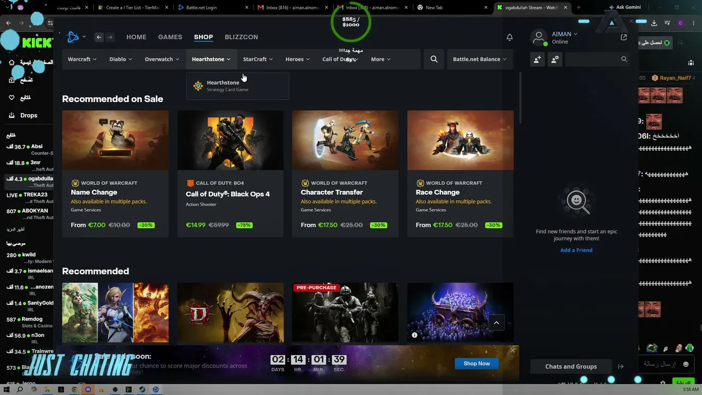702x395 pixels.
Task: Collapse the Hearthstone shop dropdown
Action: 211,59
